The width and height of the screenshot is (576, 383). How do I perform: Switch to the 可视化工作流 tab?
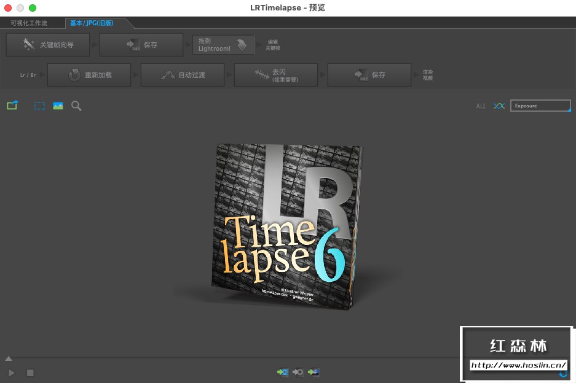(x=29, y=23)
